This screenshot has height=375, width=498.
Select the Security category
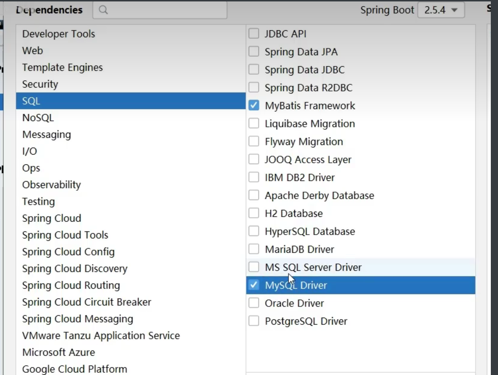(40, 84)
